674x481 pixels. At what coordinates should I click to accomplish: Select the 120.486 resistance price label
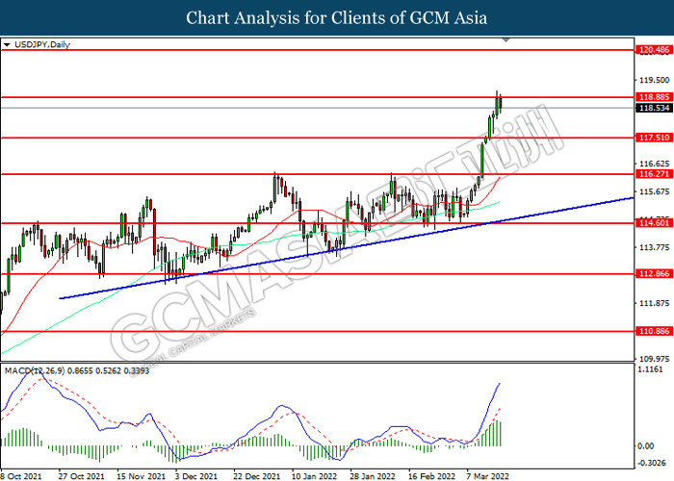click(x=654, y=50)
